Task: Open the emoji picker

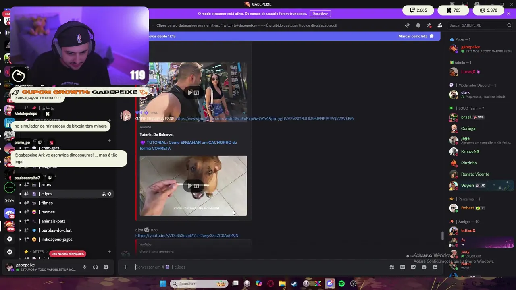Action: (424, 267)
